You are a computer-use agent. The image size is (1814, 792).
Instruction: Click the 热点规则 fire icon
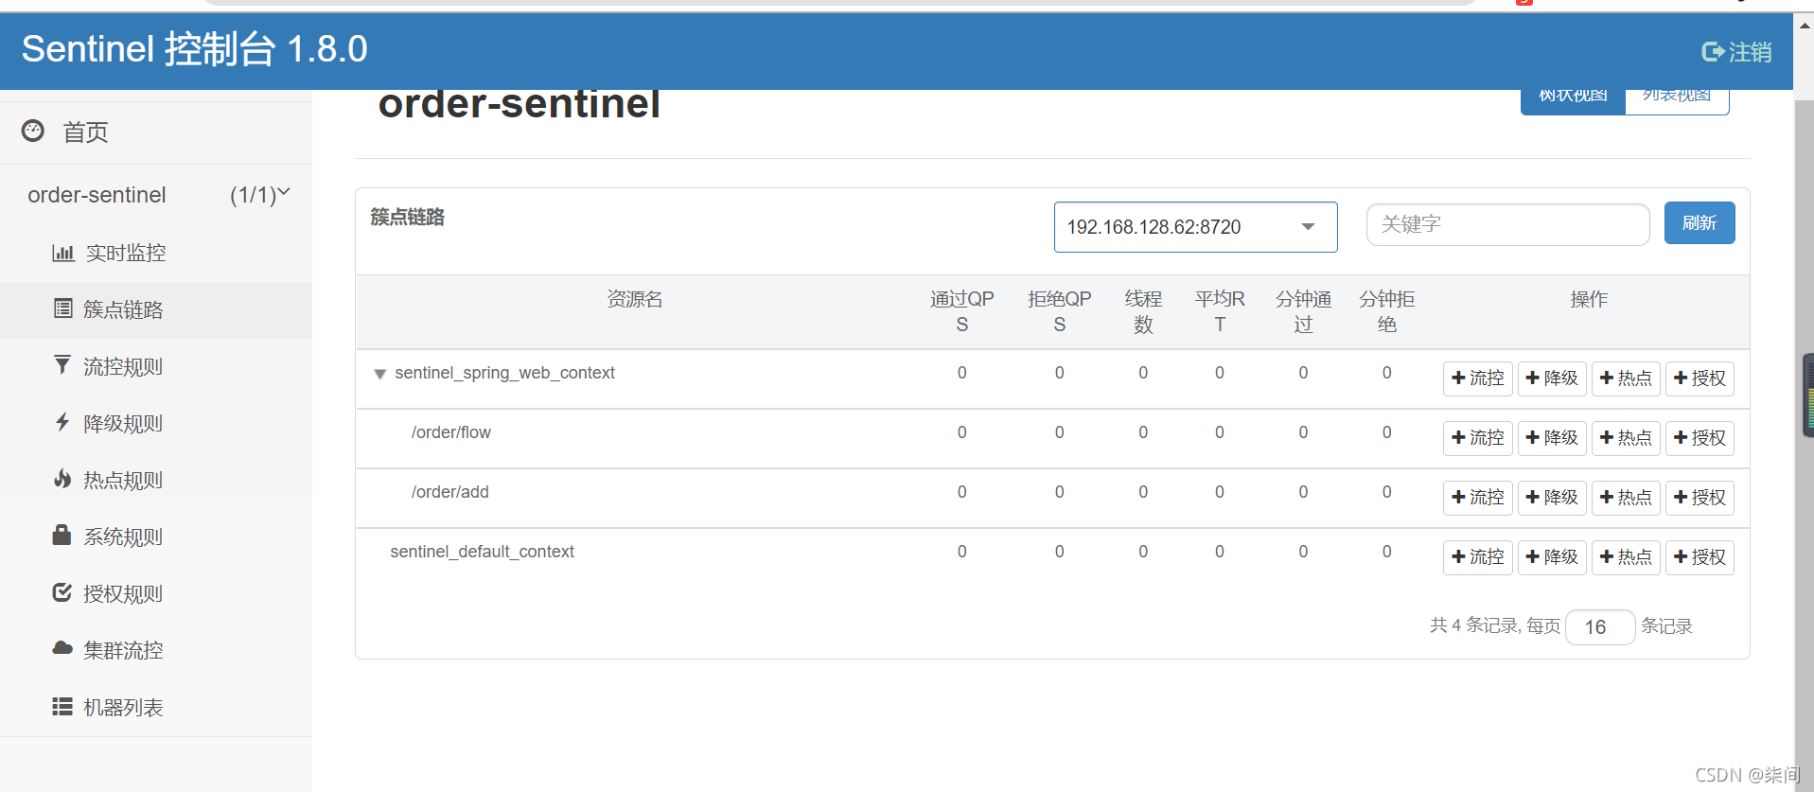tap(62, 479)
